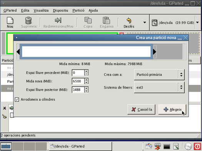Open the Partició menu
This screenshot has height=151, width=202.
click(x=78, y=10)
